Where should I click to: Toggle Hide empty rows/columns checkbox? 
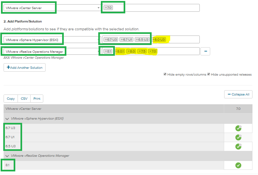coord(165,74)
